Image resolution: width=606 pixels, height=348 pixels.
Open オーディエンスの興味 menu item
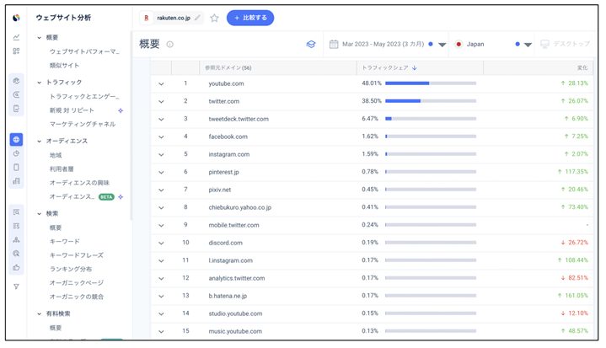[x=79, y=183]
